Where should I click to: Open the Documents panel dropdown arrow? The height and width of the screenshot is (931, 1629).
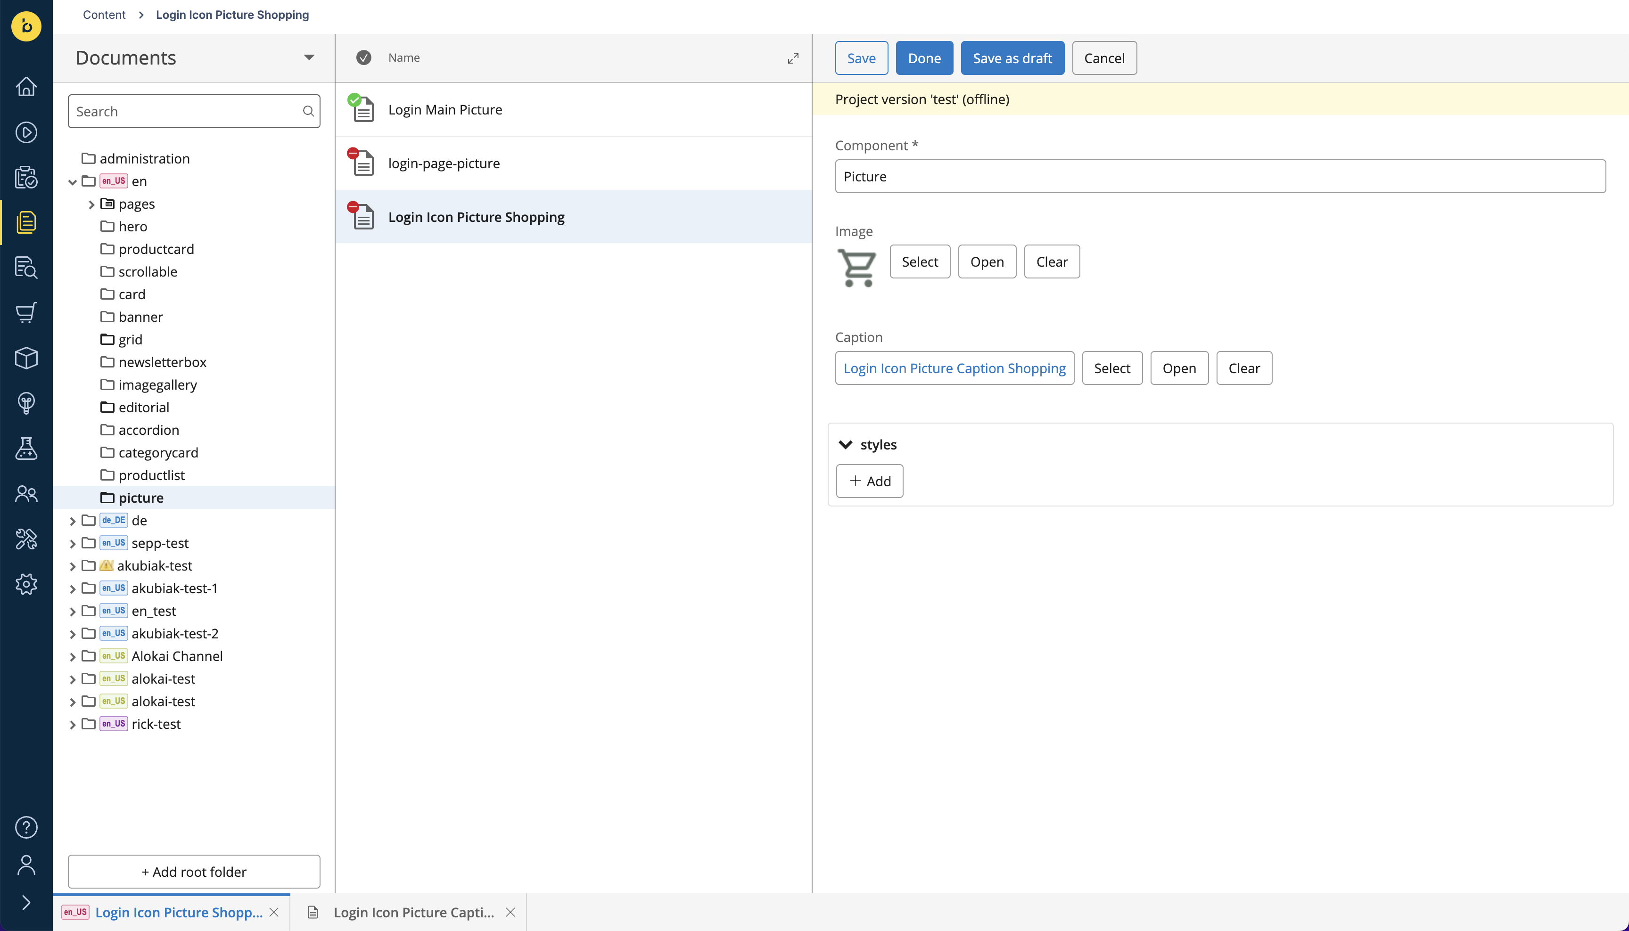point(309,57)
